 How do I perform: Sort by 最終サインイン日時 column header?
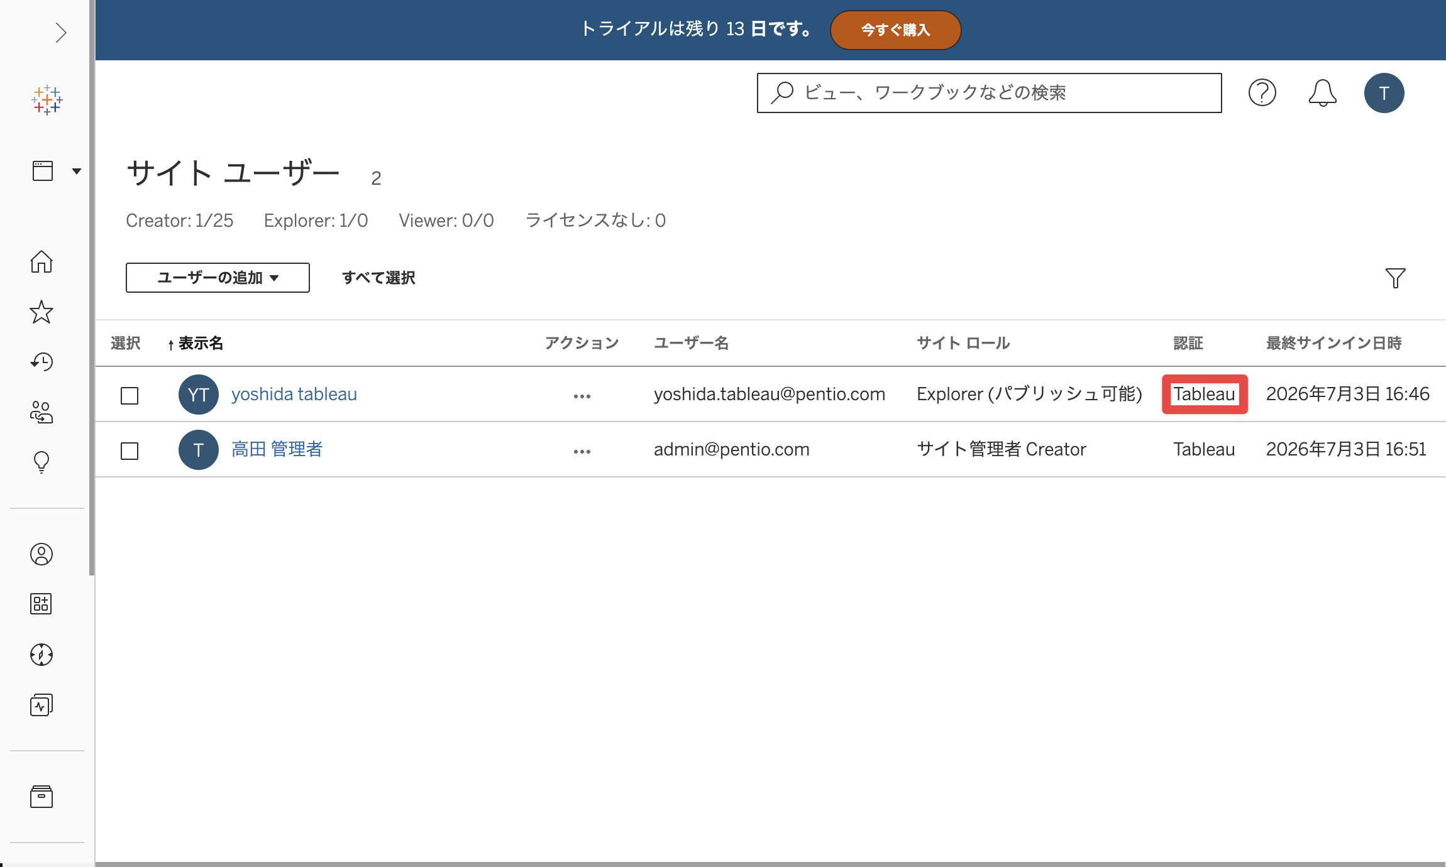point(1334,343)
